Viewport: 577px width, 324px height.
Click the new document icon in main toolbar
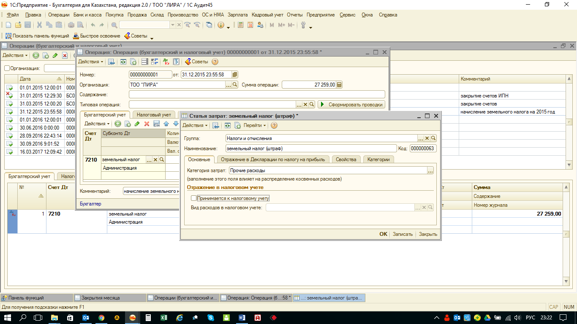click(8, 25)
